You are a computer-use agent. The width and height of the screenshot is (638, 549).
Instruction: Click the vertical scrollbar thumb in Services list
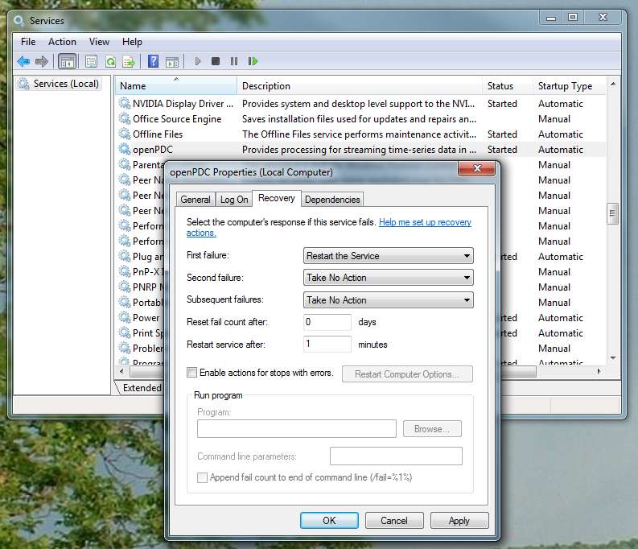click(612, 213)
